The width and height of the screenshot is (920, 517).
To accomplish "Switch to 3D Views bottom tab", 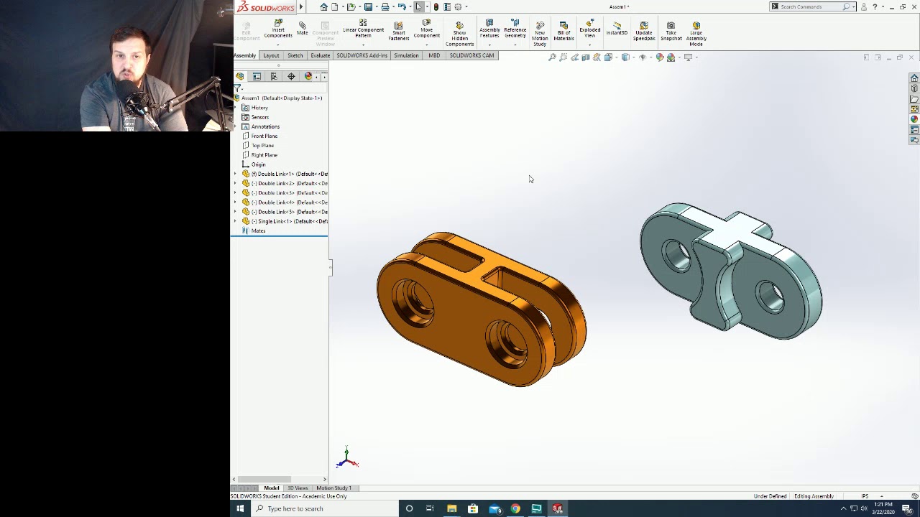I will click(x=298, y=488).
